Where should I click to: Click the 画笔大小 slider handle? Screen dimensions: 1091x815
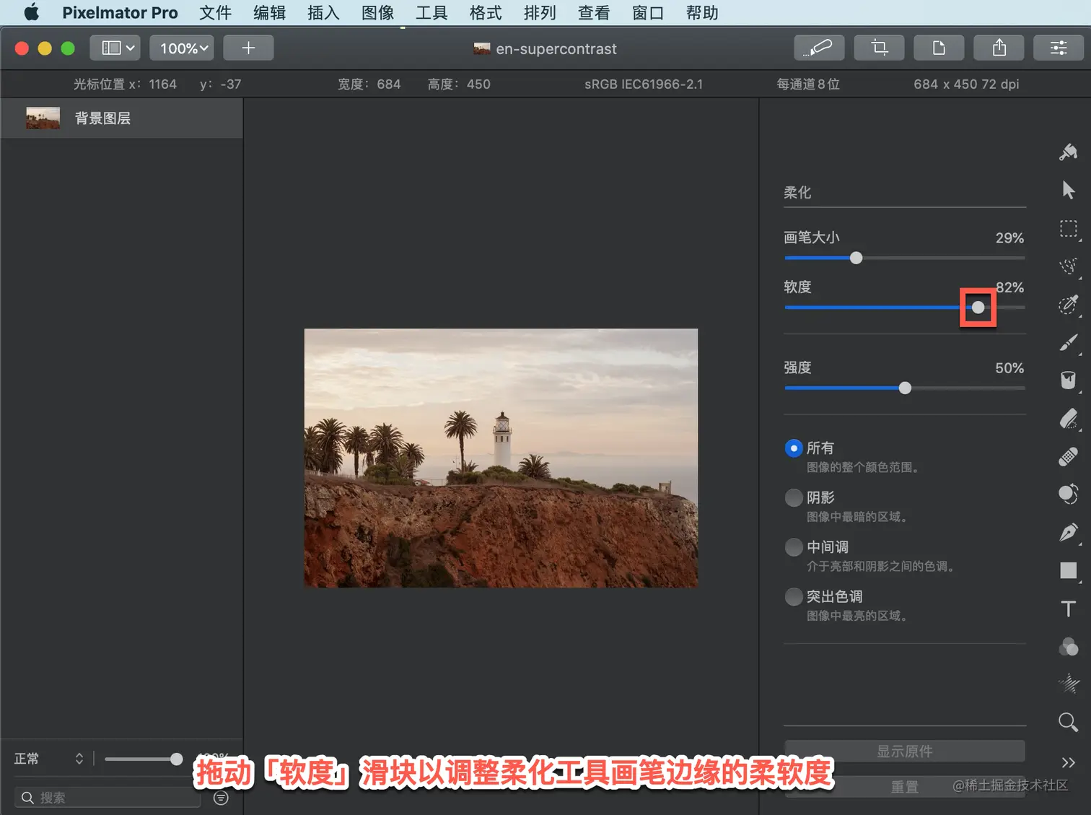tap(856, 258)
